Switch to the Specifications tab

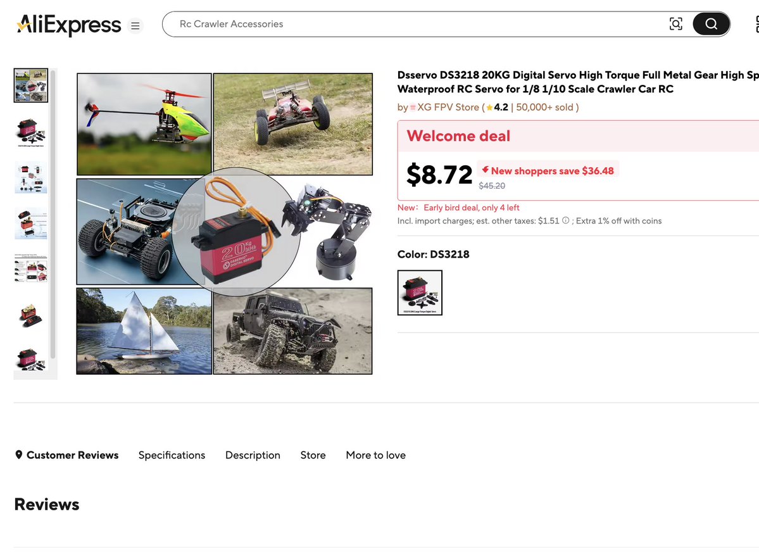(172, 455)
